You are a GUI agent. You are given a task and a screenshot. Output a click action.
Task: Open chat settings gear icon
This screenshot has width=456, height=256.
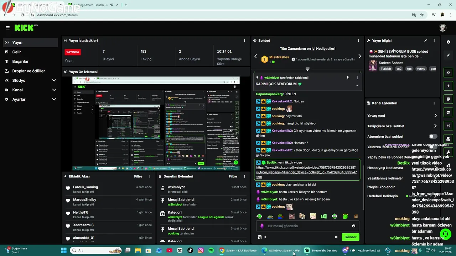[336, 237]
